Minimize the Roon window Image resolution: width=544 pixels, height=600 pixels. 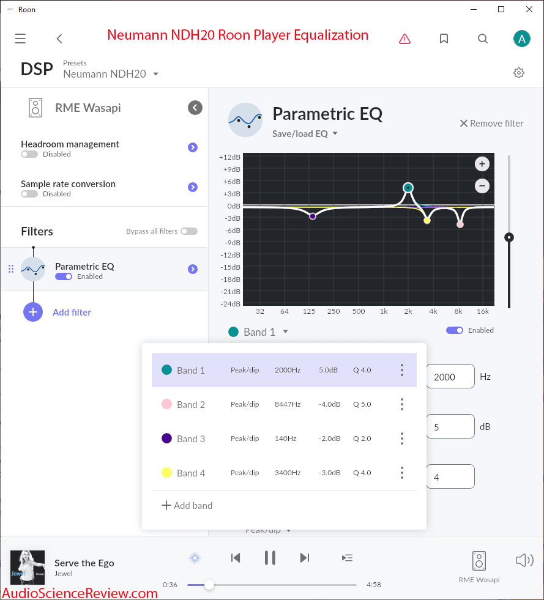click(x=474, y=9)
